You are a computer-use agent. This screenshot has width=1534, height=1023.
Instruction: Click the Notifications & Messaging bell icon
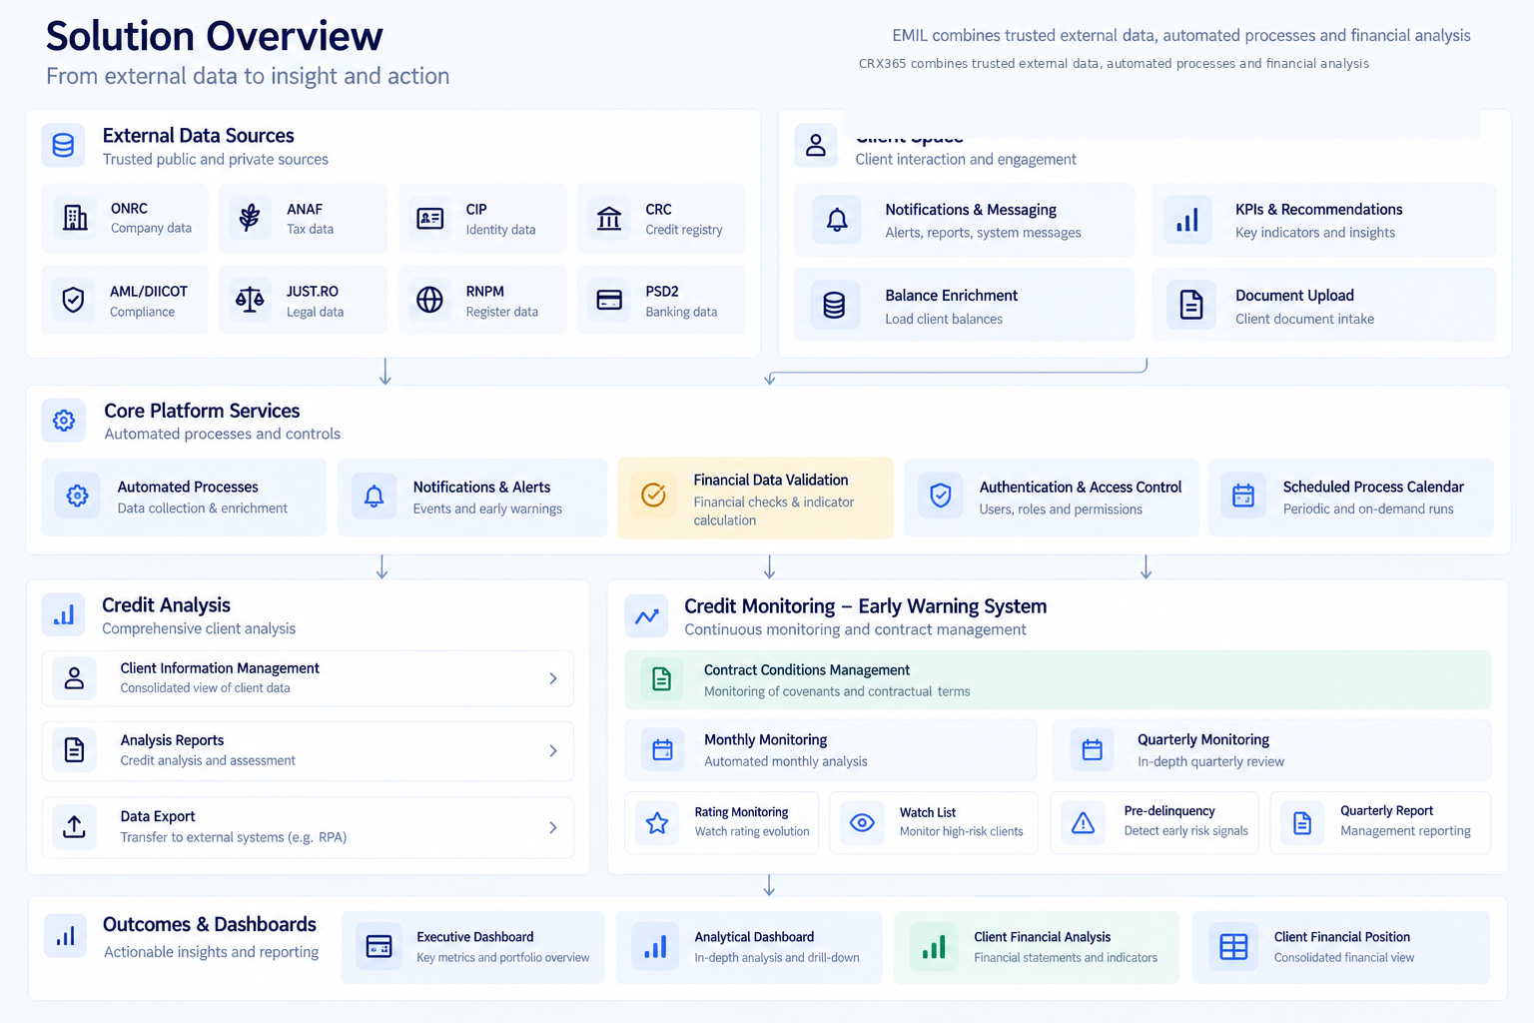[x=837, y=220]
